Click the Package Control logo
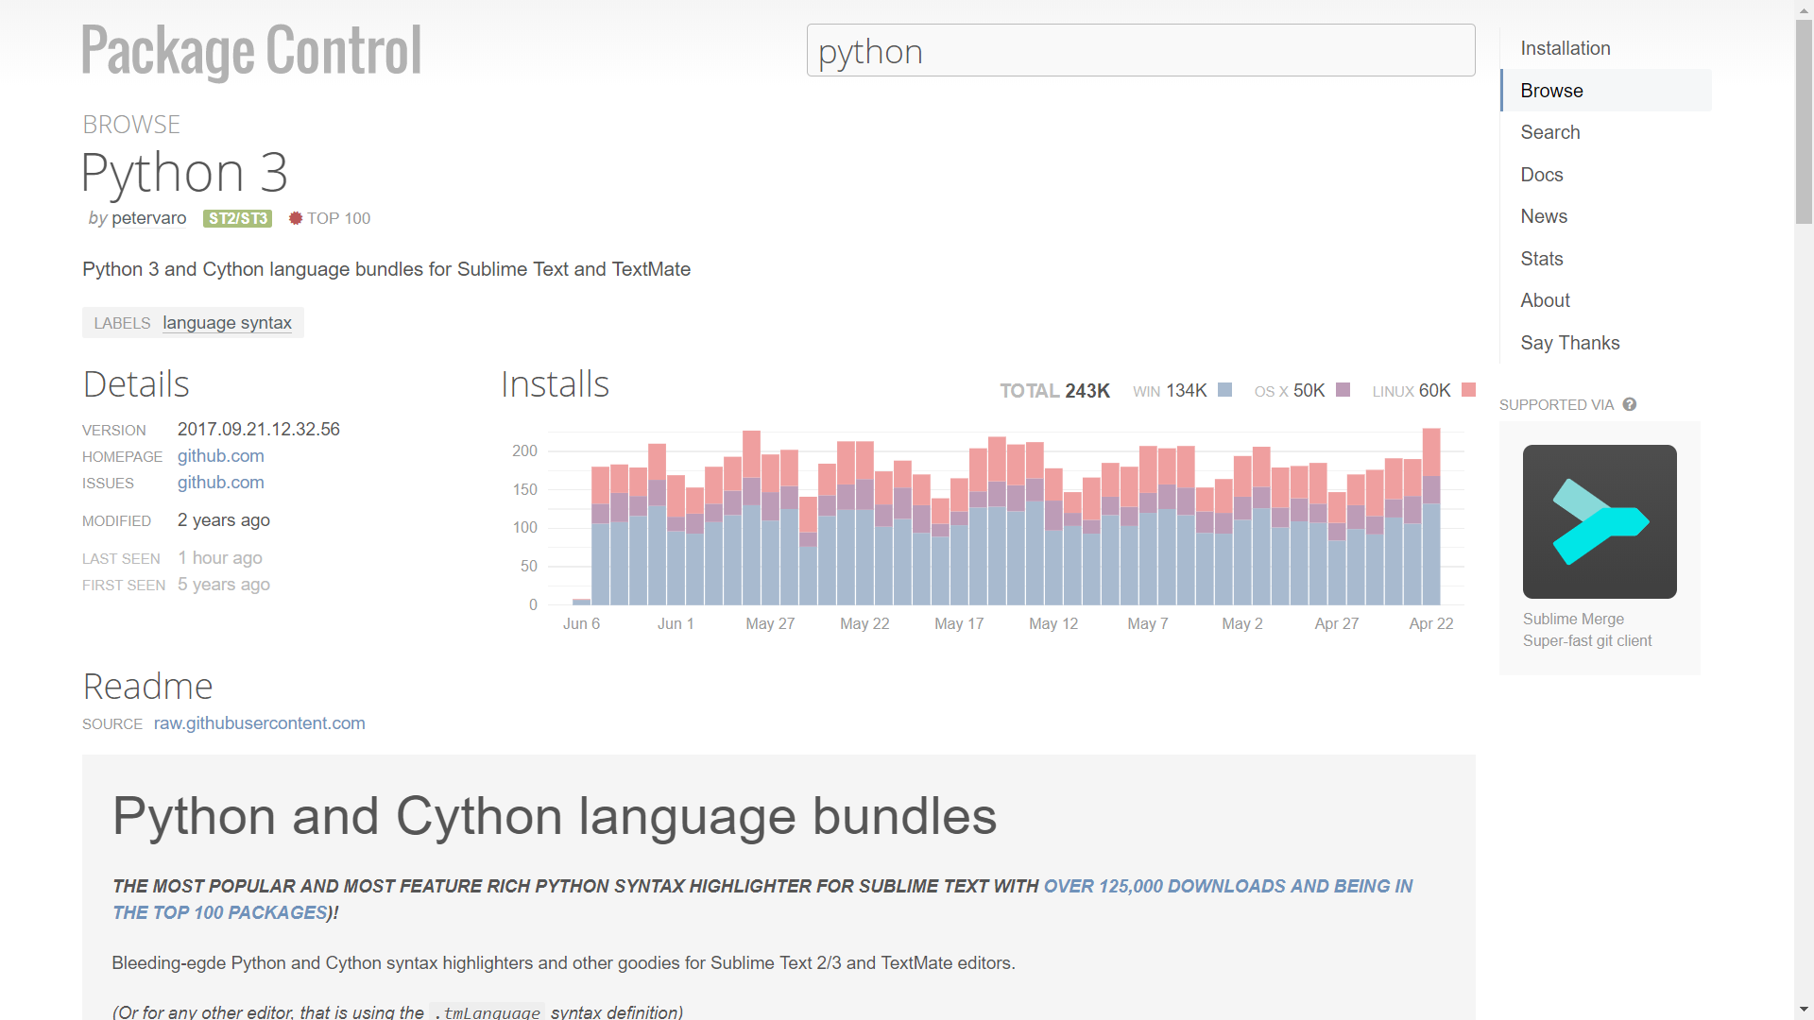The image size is (1814, 1020). (251, 51)
